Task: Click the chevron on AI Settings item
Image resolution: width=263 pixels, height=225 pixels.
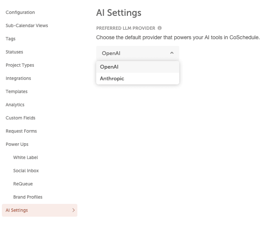Action: pos(74,210)
